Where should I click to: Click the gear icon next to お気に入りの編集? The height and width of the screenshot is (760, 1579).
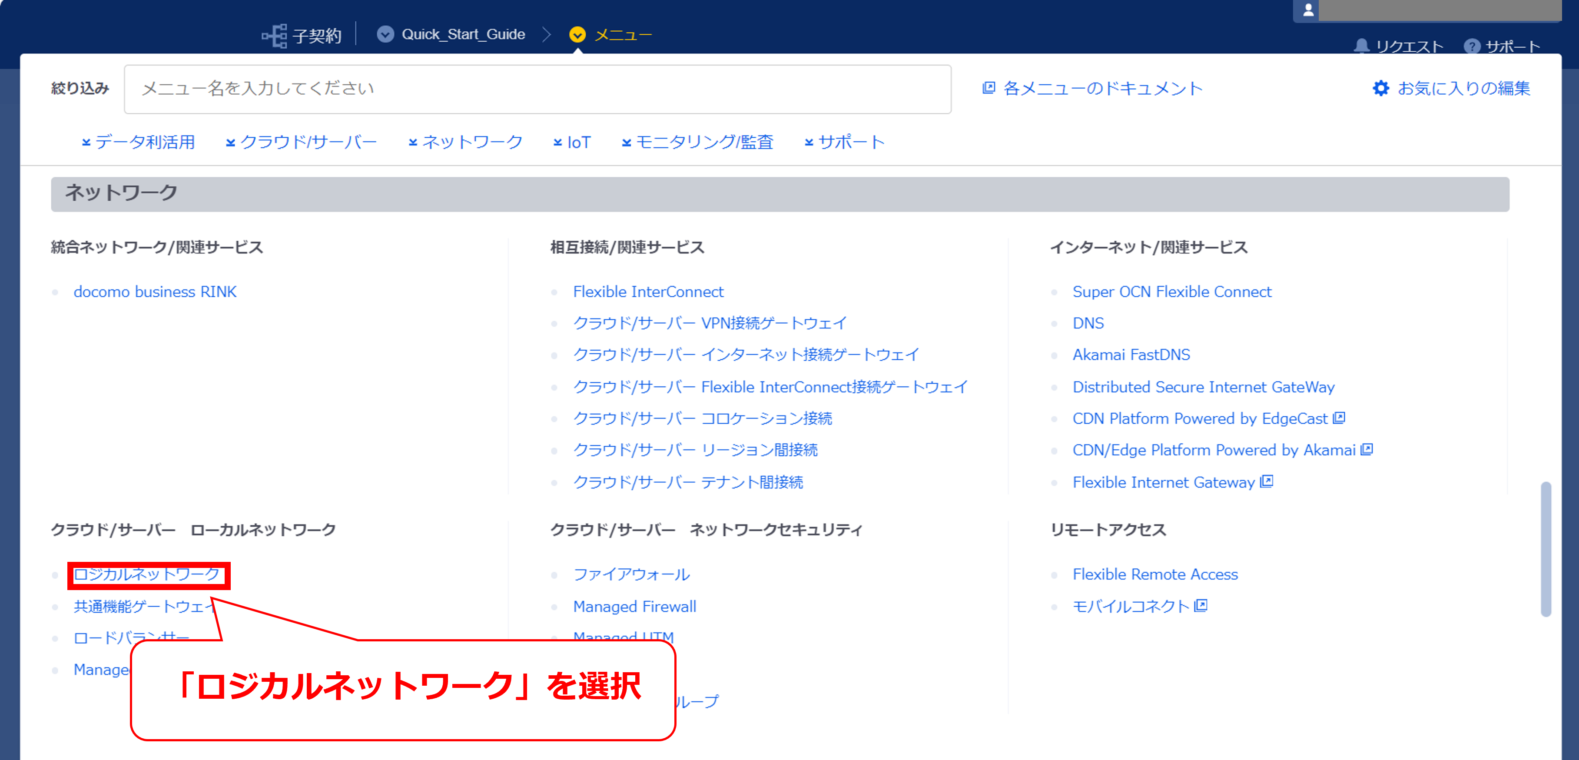1380,88
